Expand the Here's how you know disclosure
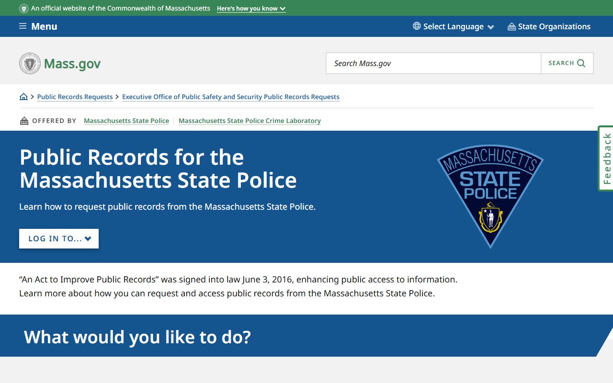Viewport: 613px width, 383px height. pyautogui.click(x=251, y=9)
